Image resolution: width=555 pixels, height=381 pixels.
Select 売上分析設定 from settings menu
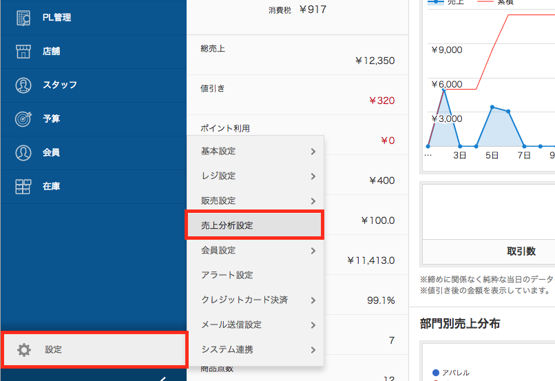pos(253,226)
